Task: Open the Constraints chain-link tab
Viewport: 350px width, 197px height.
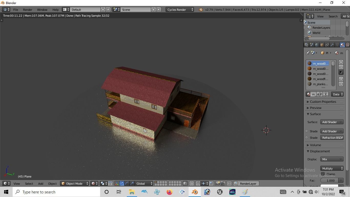Action: (327, 45)
